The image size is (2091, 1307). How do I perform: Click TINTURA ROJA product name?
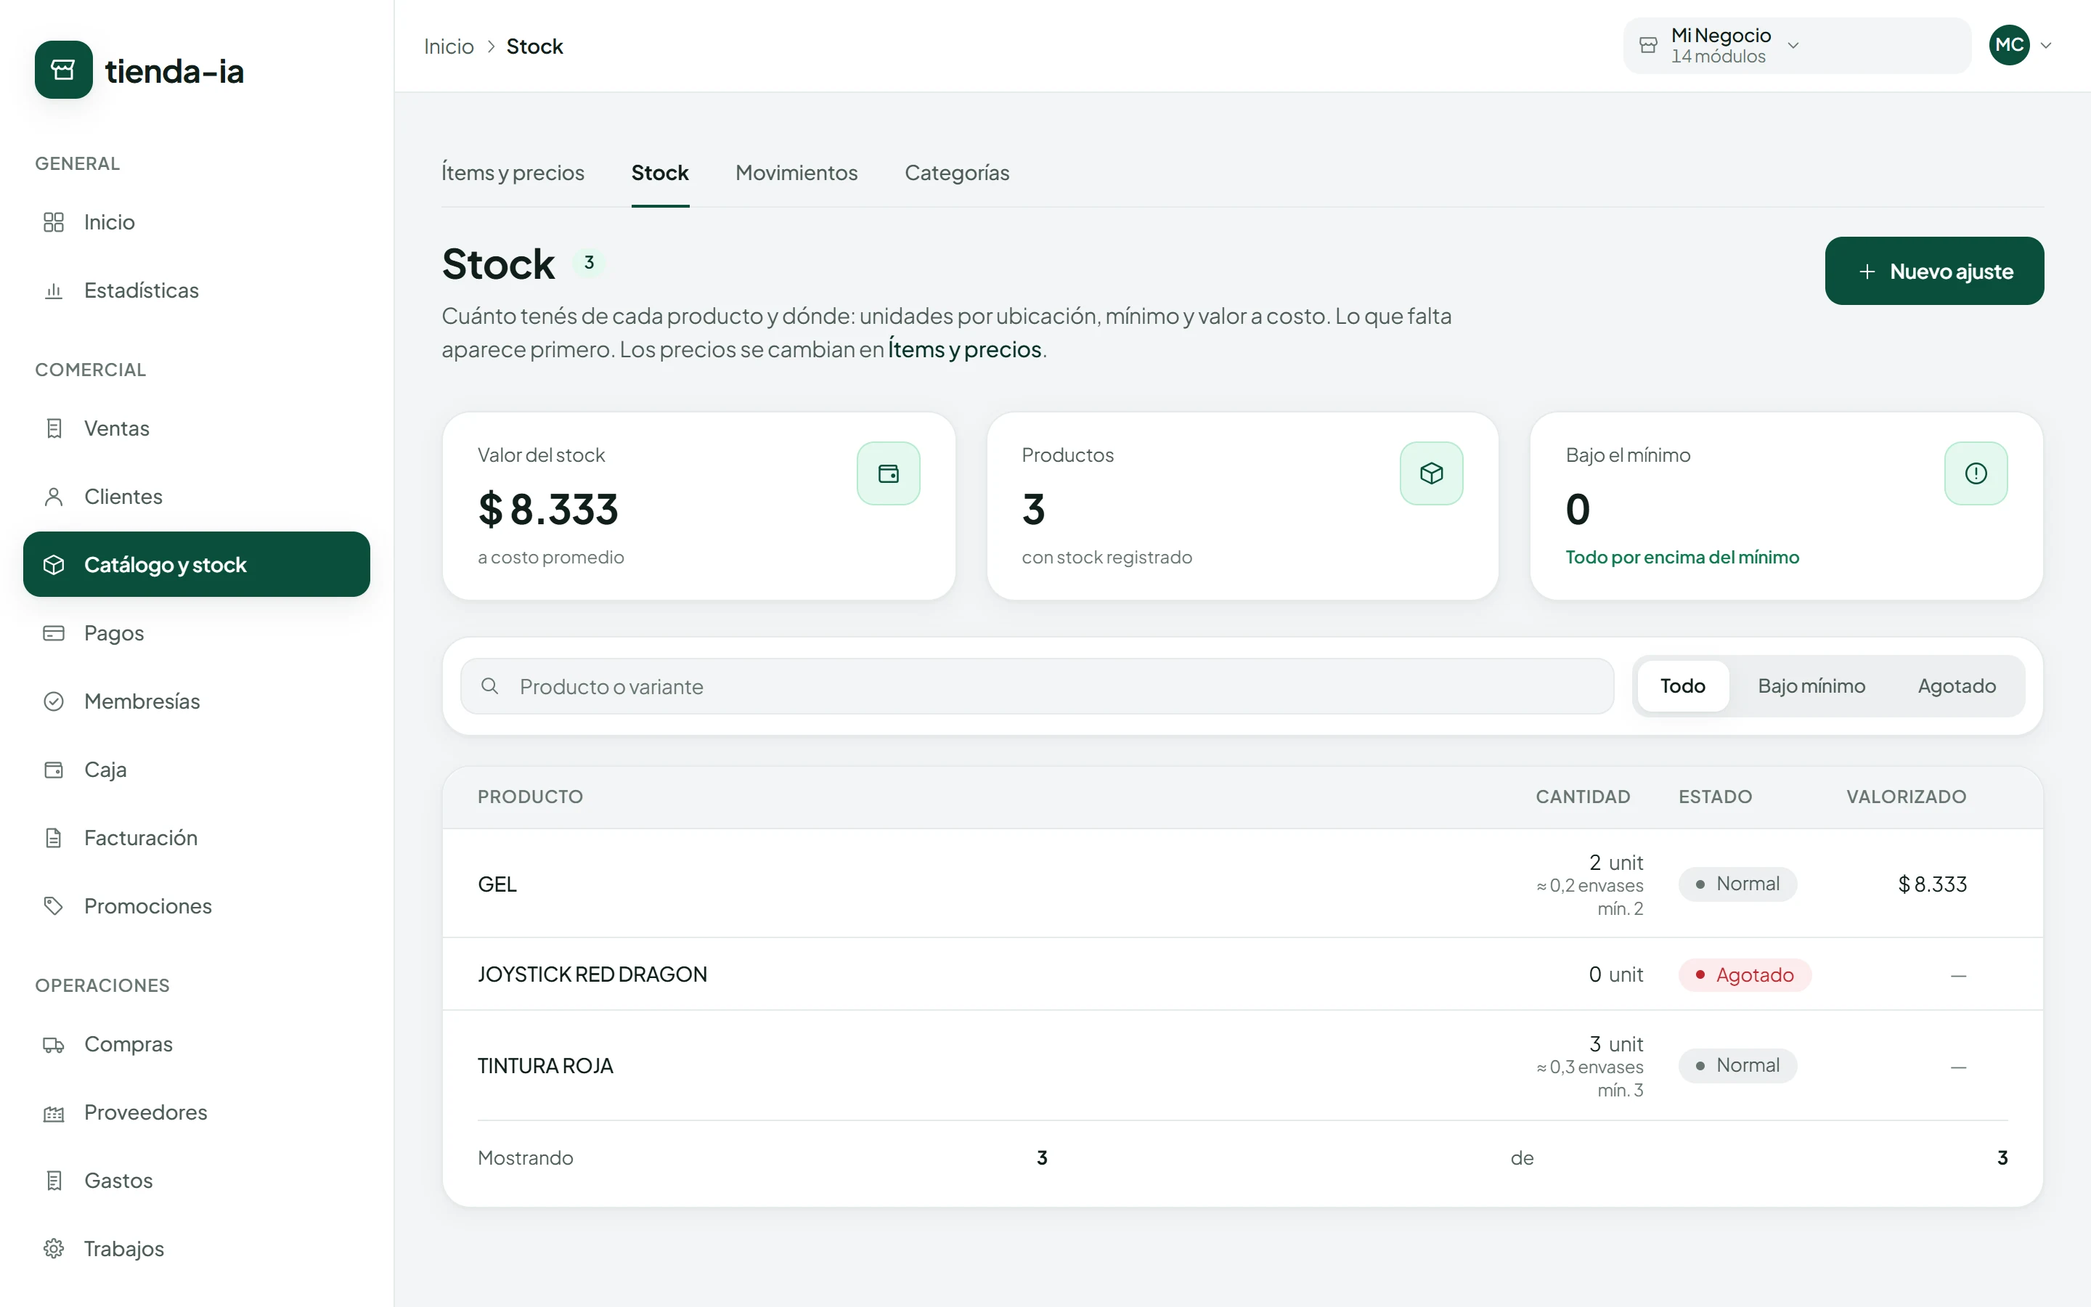(546, 1066)
